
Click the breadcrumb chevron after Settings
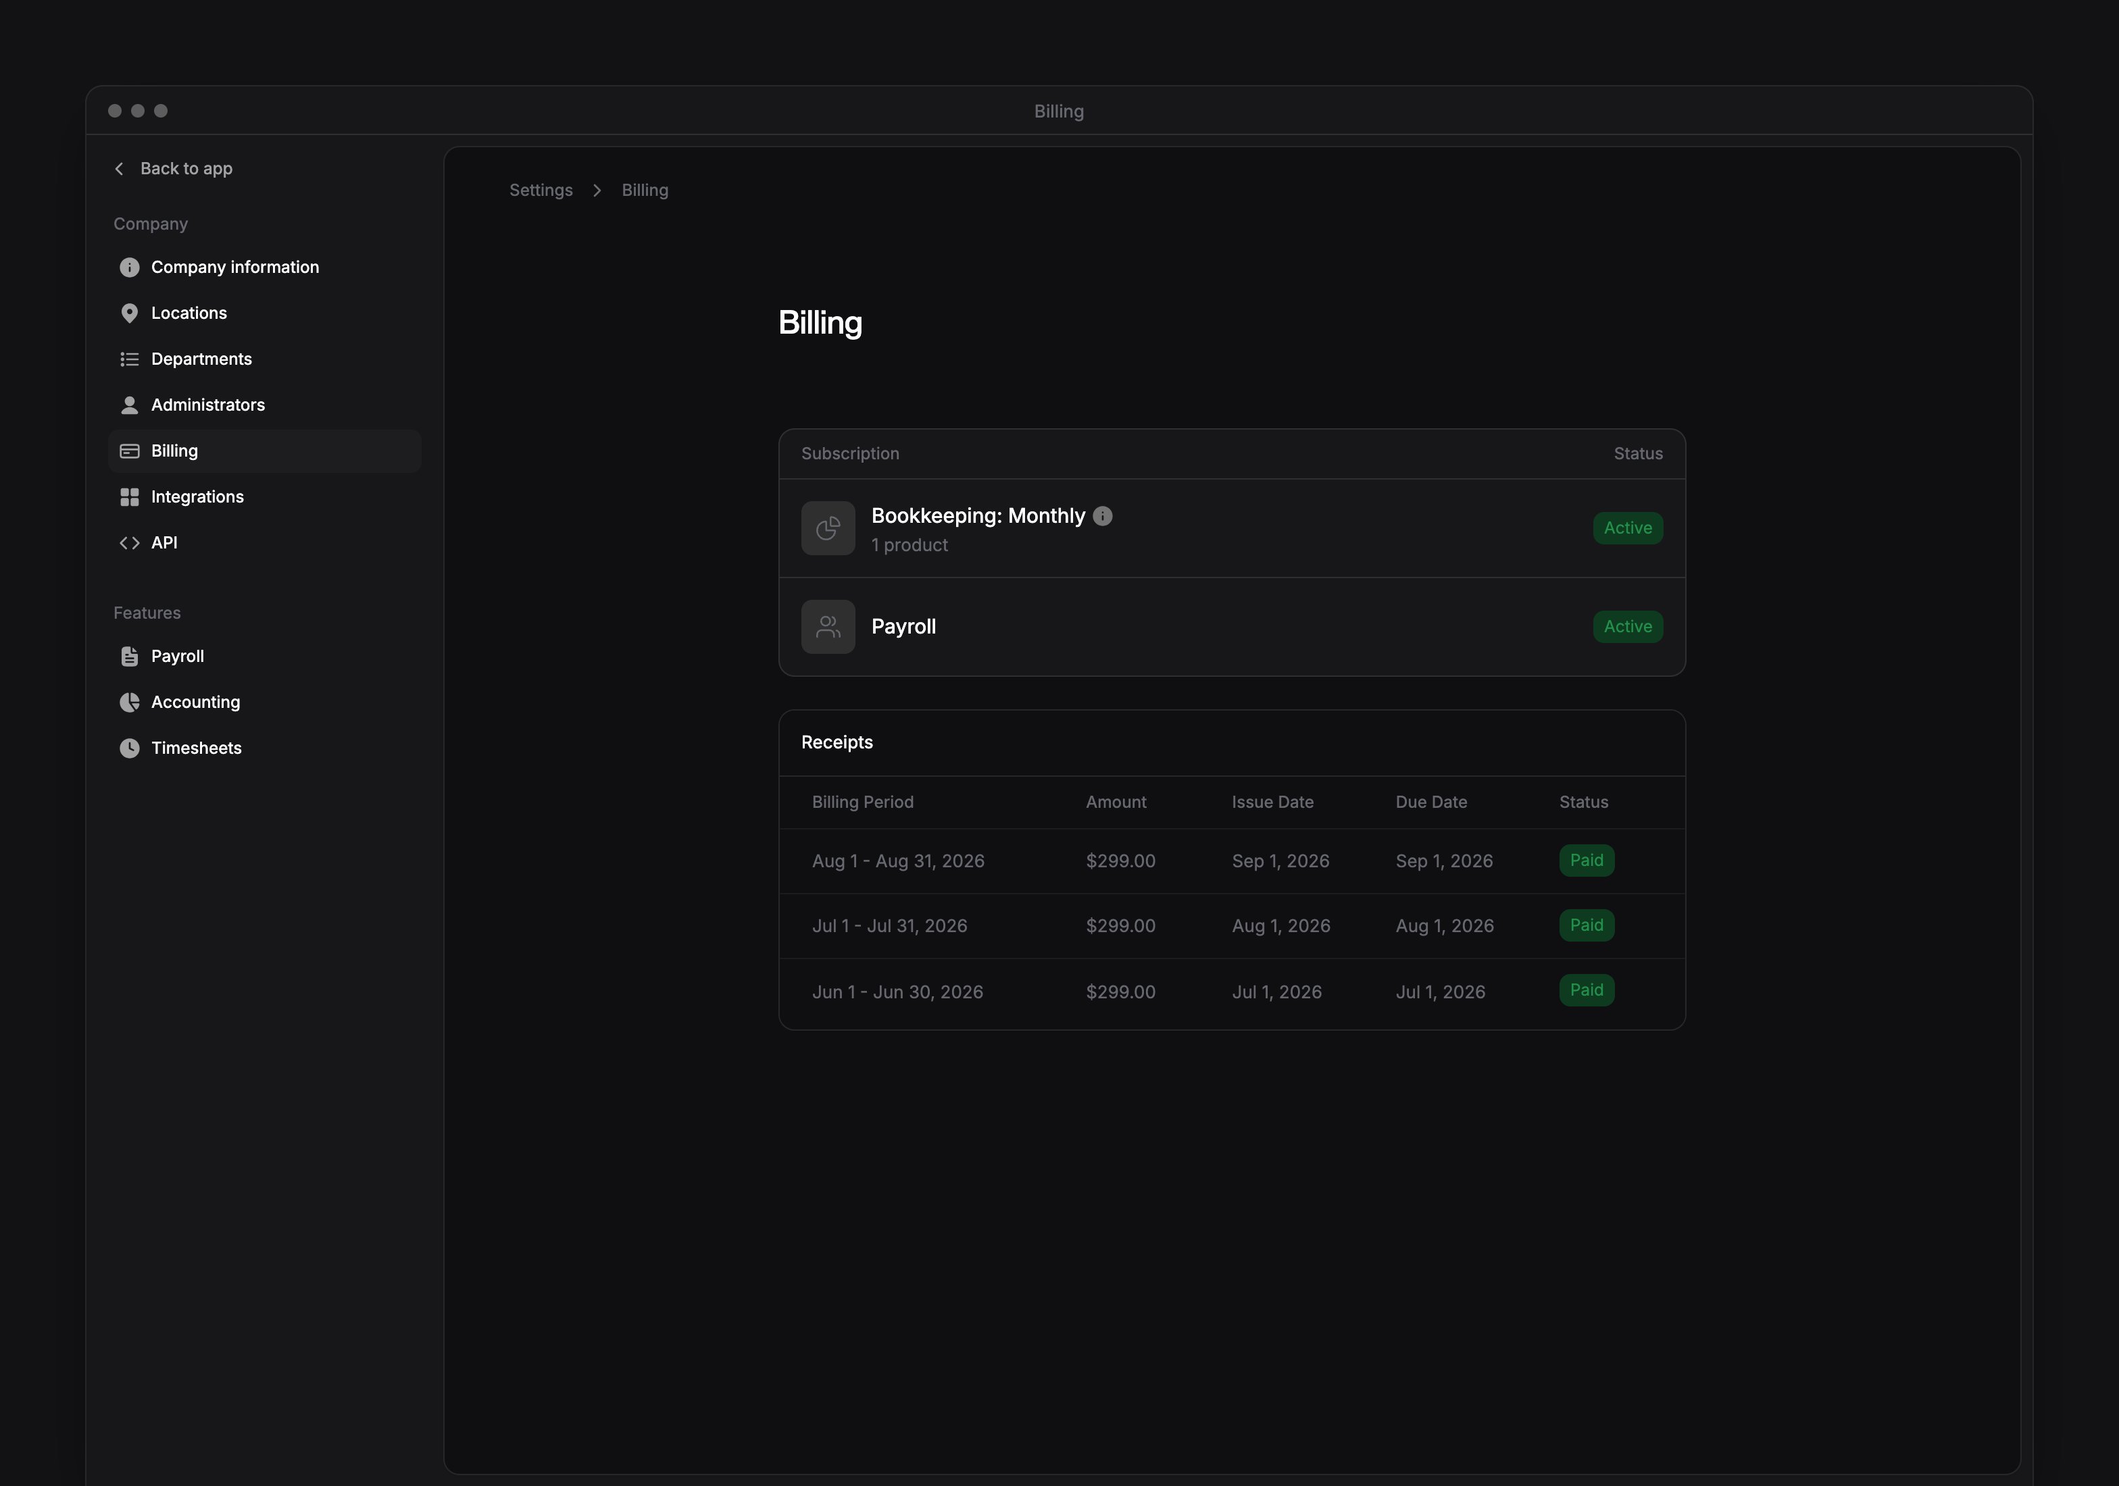(x=597, y=190)
